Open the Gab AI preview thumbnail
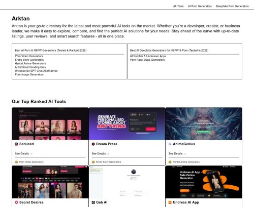Viewport: 254px width, 207px height. pyautogui.click(x=127, y=182)
